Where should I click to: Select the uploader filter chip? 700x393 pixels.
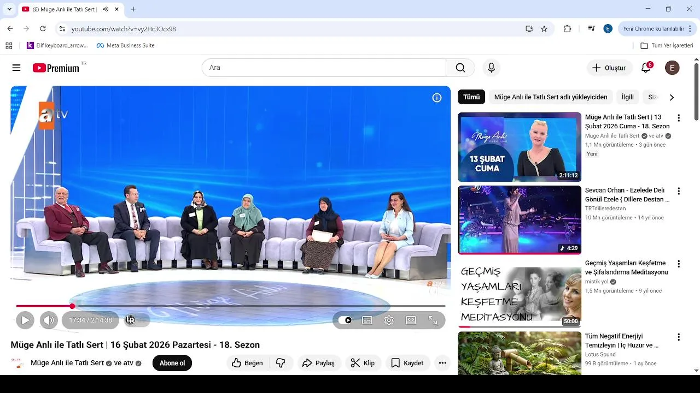pyautogui.click(x=551, y=97)
